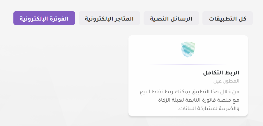Click final line والضريبة لمشاركة البيانات
The height and width of the screenshot is (126, 263).
pos(209,109)
